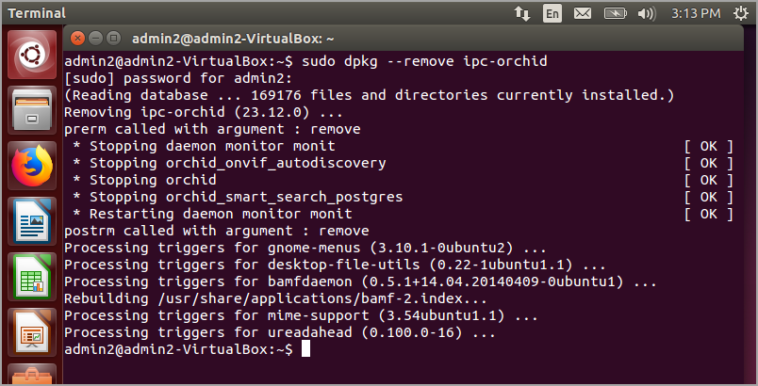
Task: Show calendar from 3:13 PM clock
Action: click(x=697, y=13)
